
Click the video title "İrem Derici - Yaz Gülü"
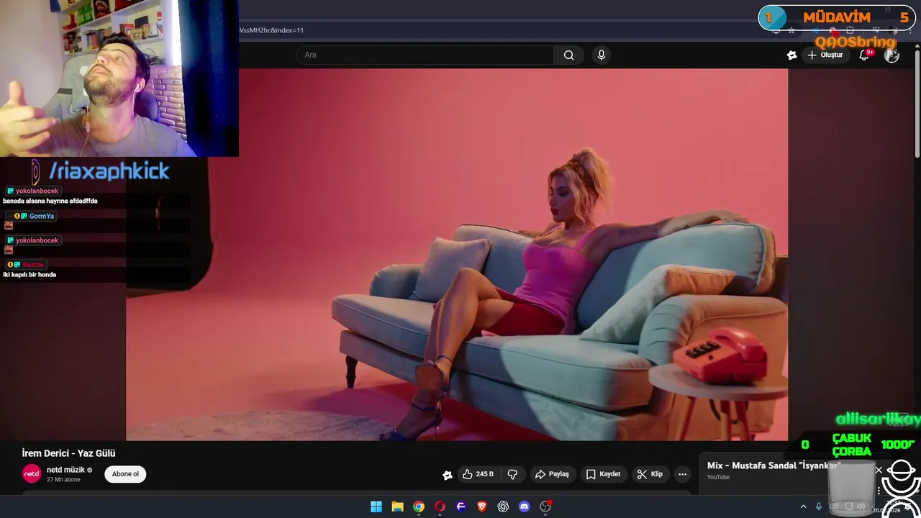tap(68, 453)
